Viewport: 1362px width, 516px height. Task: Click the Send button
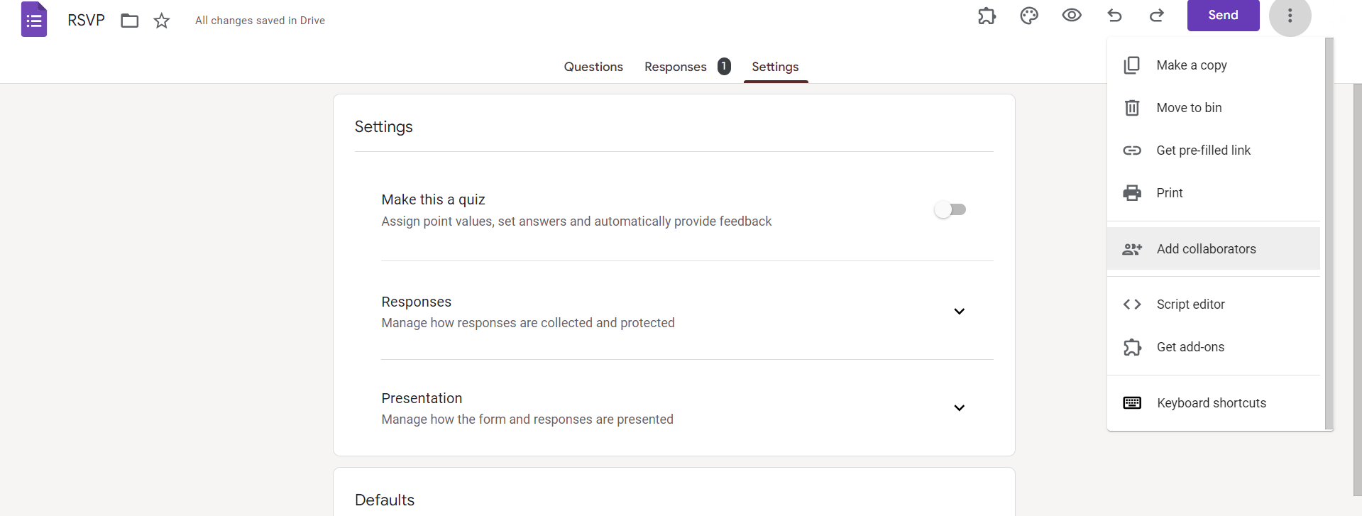(1223, 15)
